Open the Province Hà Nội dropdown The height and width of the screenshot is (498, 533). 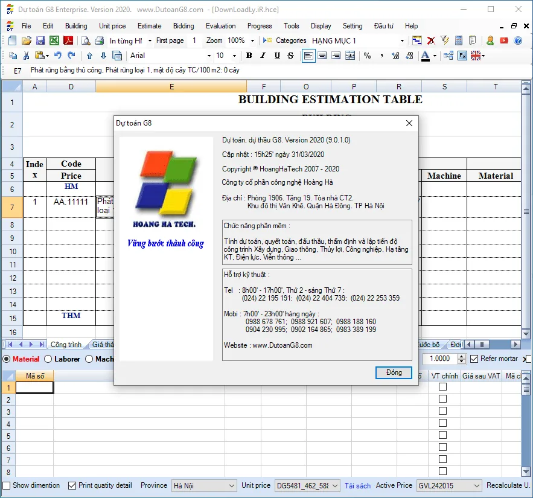click(x=203, y=486)
